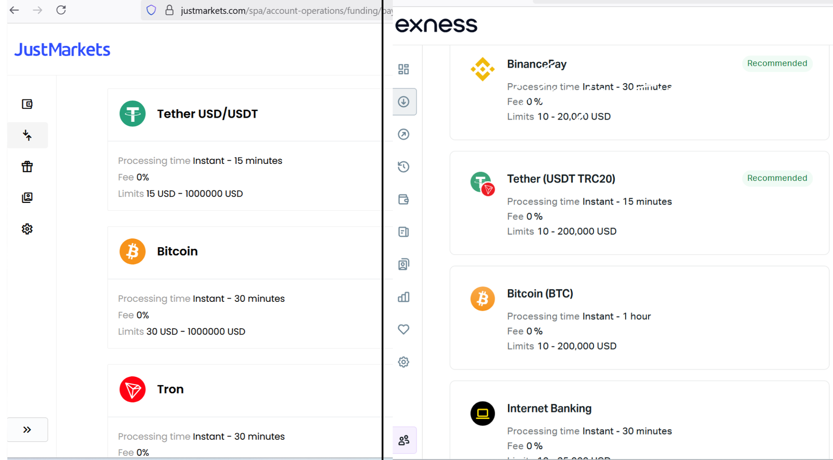Open Exness transaction history clock icon

coord(403,167)
